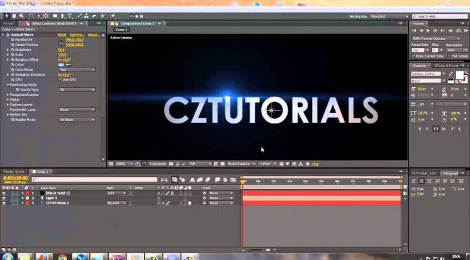470x260 pixels.
Task: Toggle From Current Time checkbox
Action: pos(413,56)
